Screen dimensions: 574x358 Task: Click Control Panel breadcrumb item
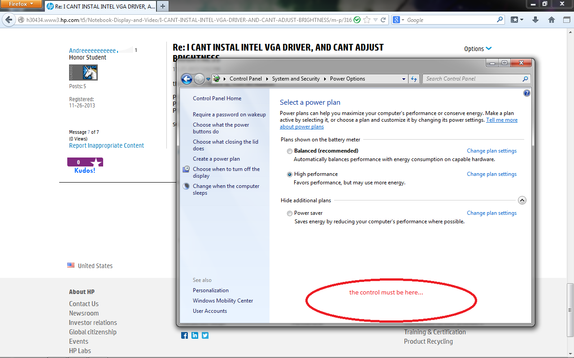(245, 79)
